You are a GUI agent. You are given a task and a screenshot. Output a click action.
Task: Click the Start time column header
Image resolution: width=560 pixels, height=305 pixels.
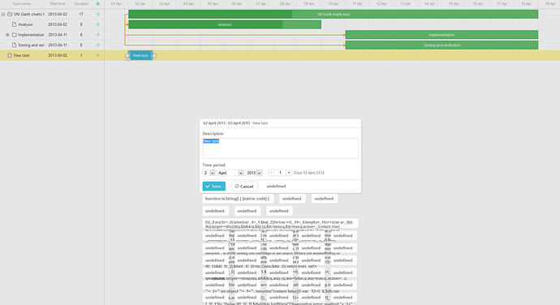pos(58,4)
